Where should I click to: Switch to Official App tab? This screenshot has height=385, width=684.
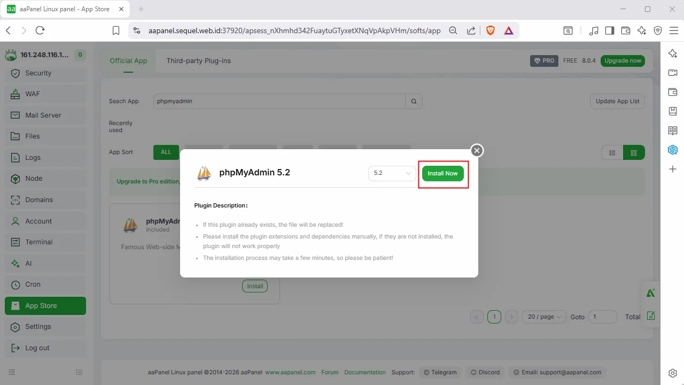pos(128,61)
